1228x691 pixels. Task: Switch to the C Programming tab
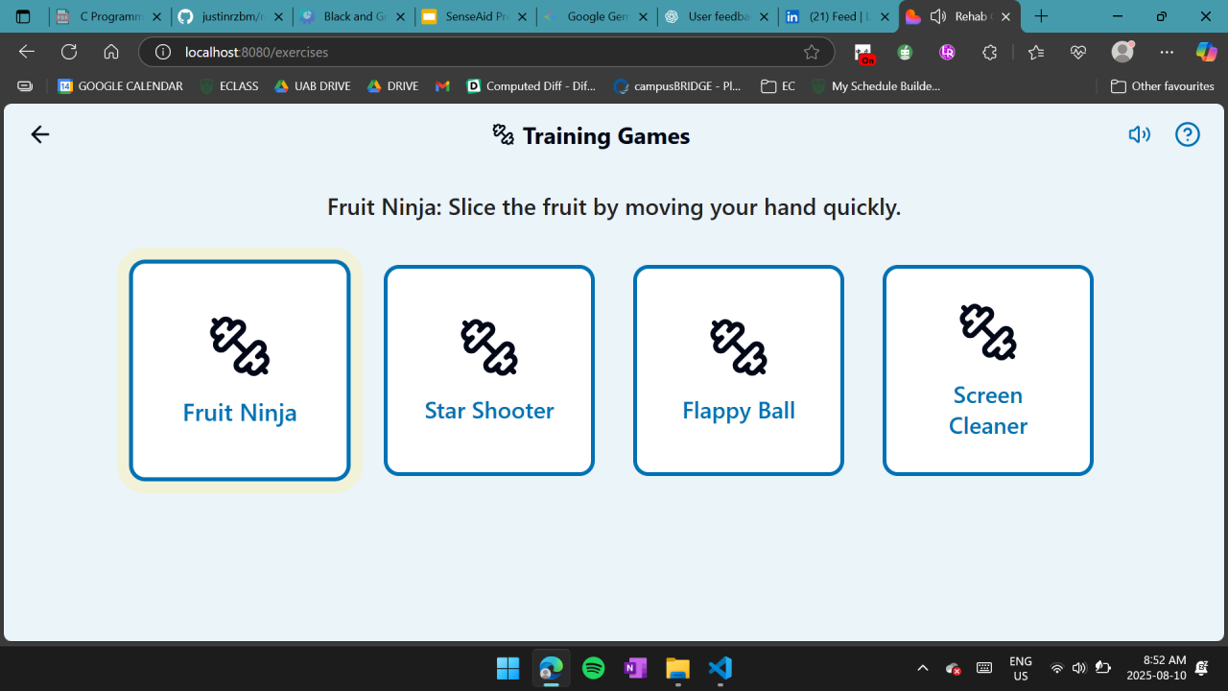109,16
